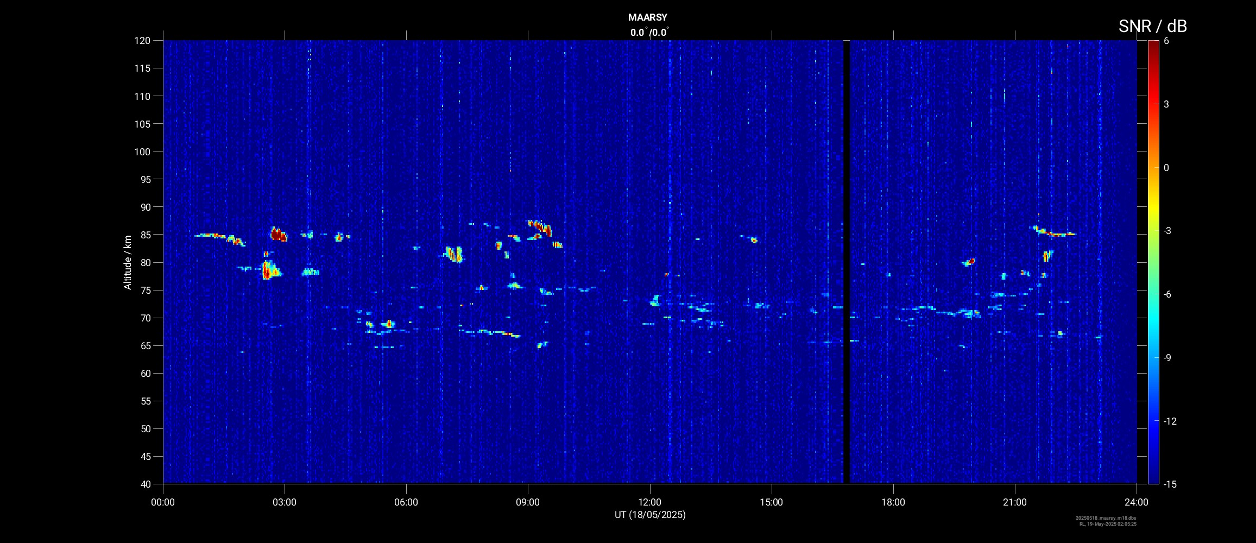Screen dimensions: 1256x543
Task: Click the 40 altitude tick label
Action: point(144,484)
